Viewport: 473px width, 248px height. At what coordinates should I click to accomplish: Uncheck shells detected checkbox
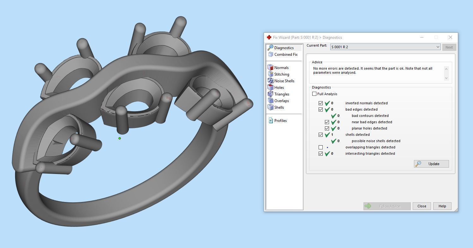pyautogui.click(x=320, y=135)
